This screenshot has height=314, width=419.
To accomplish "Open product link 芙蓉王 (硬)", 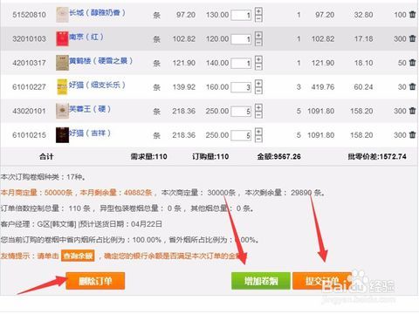I will click(90, 109).
